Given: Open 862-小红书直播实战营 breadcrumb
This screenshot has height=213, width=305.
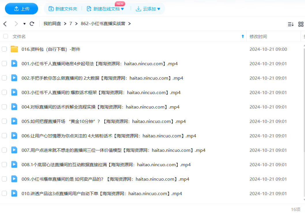Looking at the screenshot, I should [103, 24].
